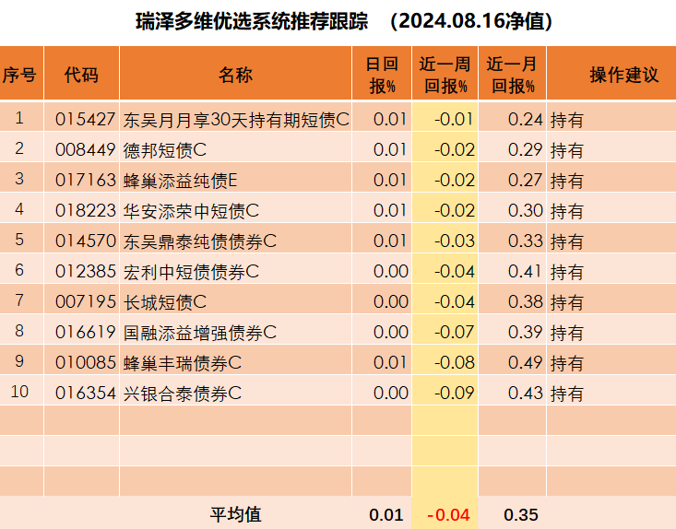676x529 pixels.
Task: Click fund code 007195
Action: [x=86, y=301]
